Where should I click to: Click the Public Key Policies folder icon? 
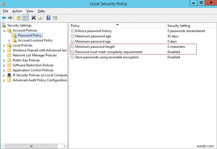pyautogui.click(x=9, y=60)
